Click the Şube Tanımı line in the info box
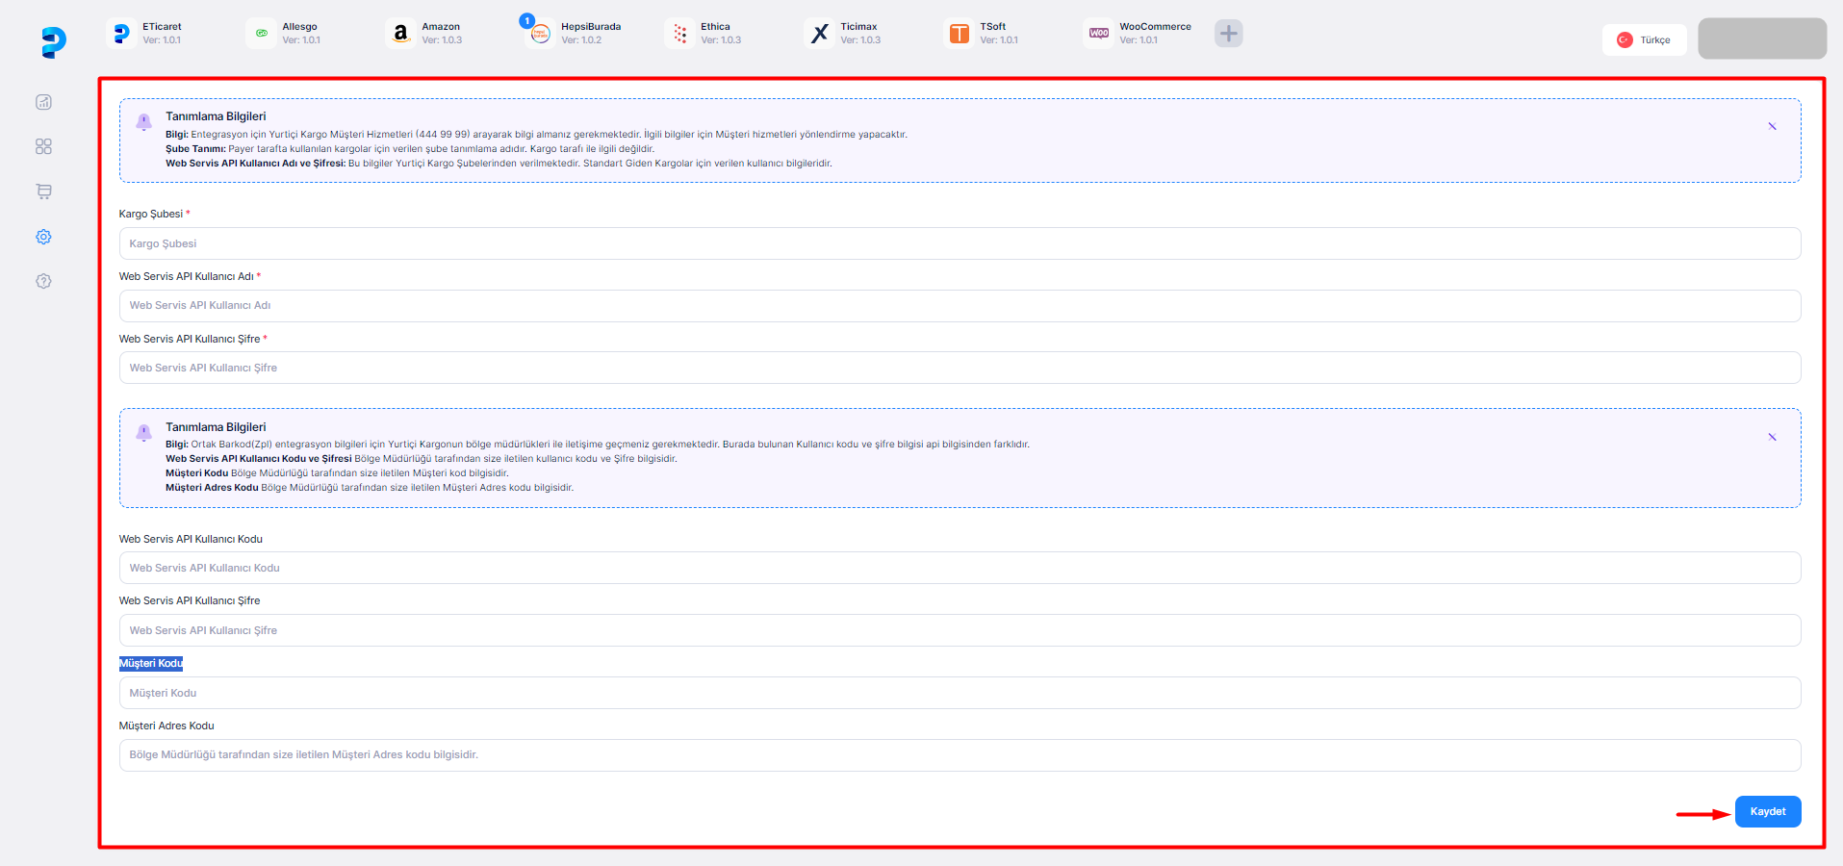This screenshot has height=866, width=1843. 410,149
